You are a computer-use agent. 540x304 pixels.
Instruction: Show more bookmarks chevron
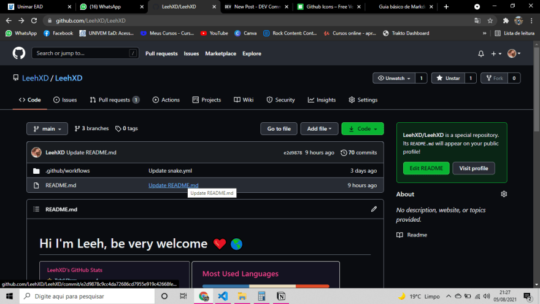pos(485,33)
